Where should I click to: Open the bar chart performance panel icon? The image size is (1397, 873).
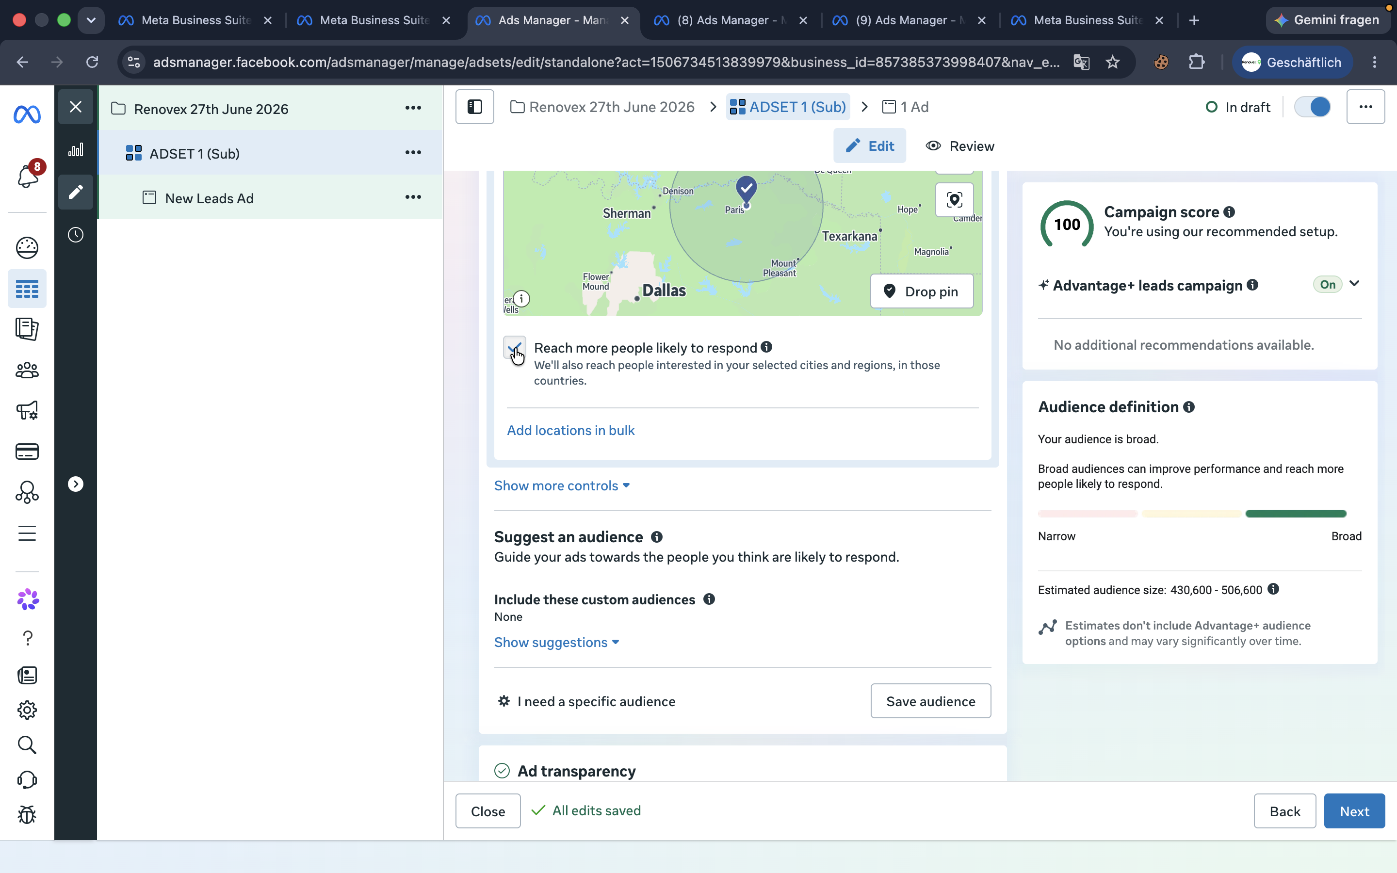[76, 150]
